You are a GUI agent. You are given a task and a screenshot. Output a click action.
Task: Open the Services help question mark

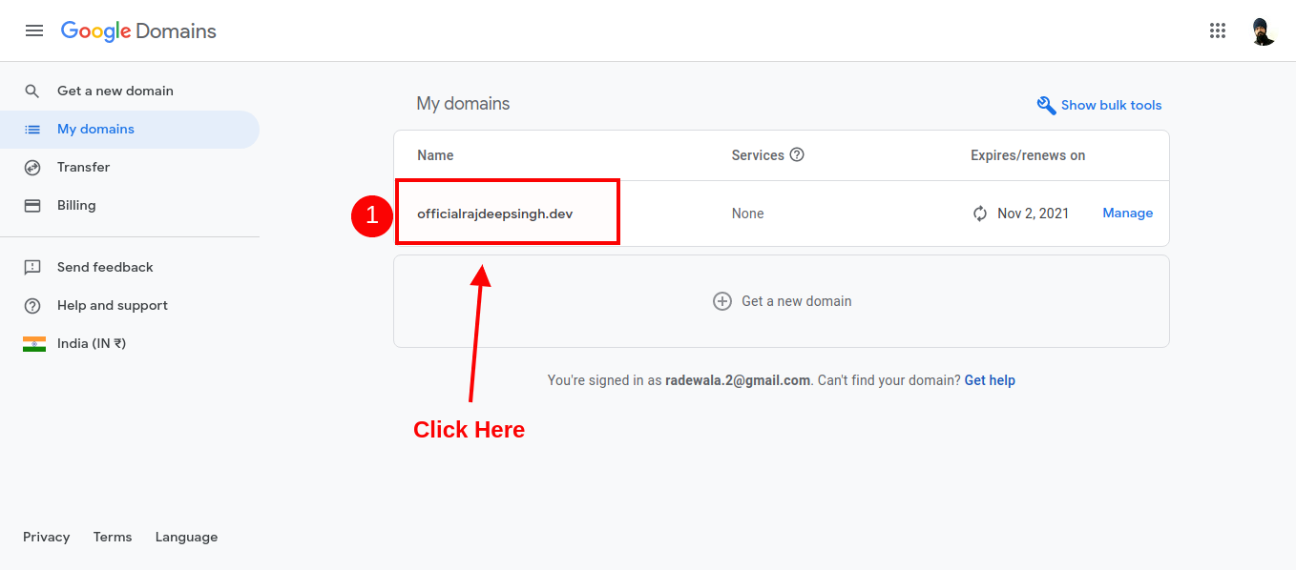[x=798, y=154]
